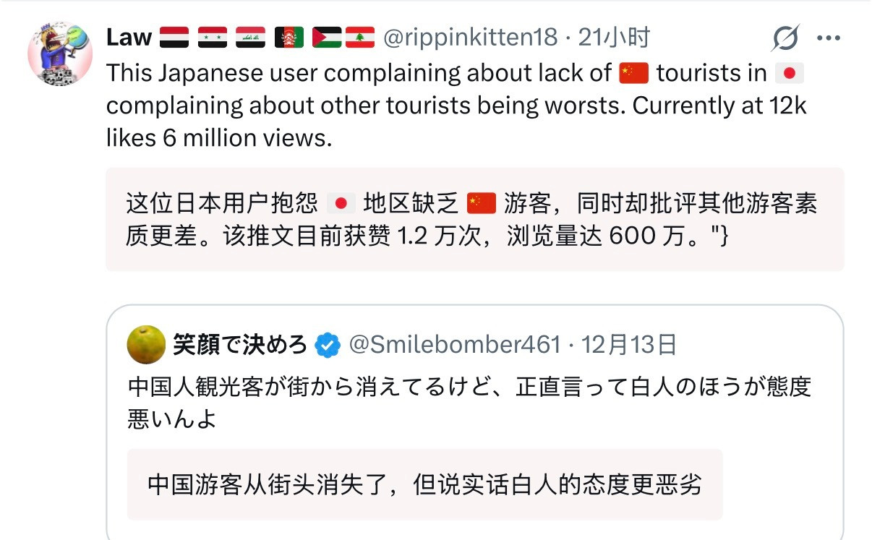The width and height of the screenshot is (872, 540).
Task: Click the China flag emoji in the tweet
Action: tap(633, 73)
